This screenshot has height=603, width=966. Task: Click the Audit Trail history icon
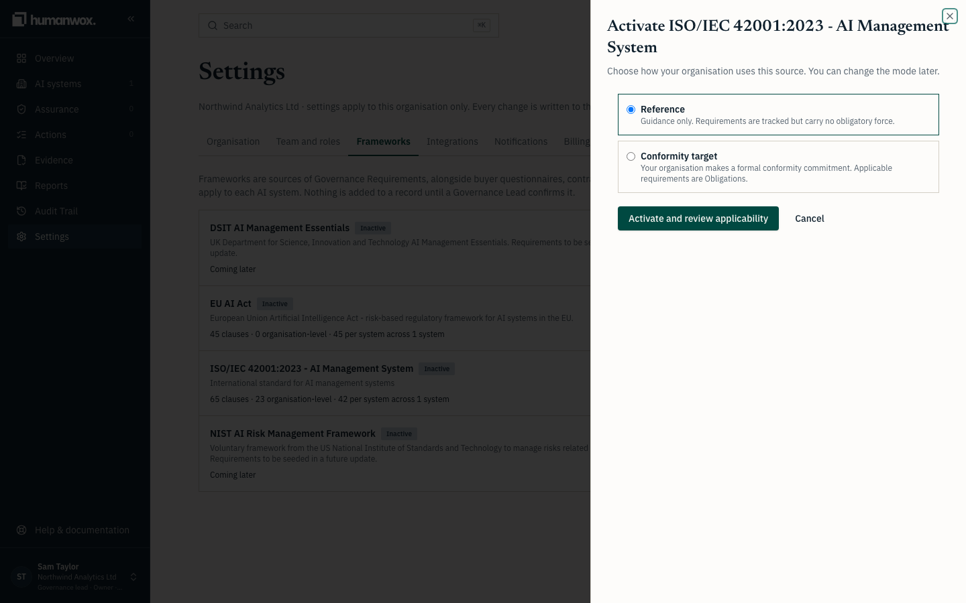point(21,211)
